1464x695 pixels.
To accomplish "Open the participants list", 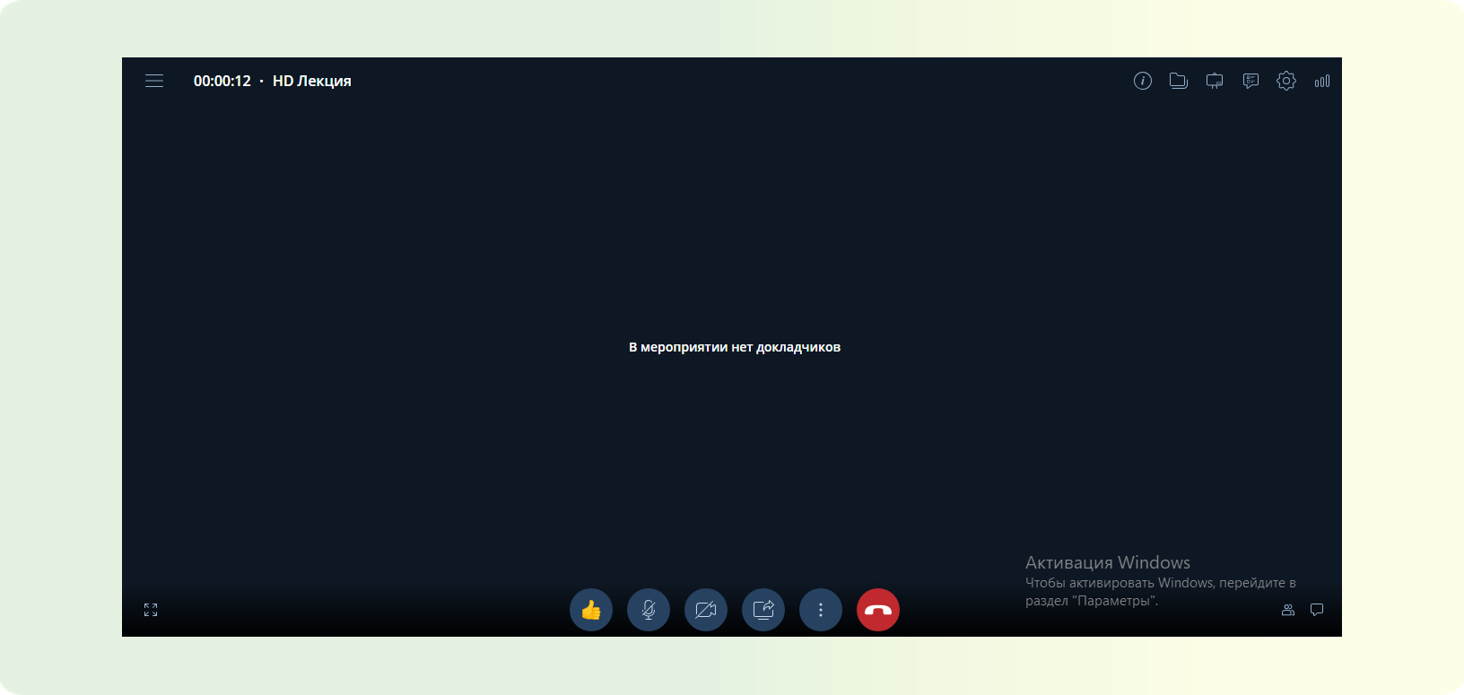I will 1288,610.
